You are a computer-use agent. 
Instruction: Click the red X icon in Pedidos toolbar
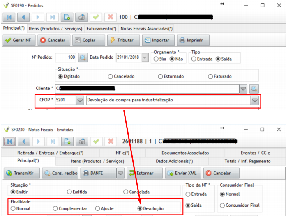point(110,17)
